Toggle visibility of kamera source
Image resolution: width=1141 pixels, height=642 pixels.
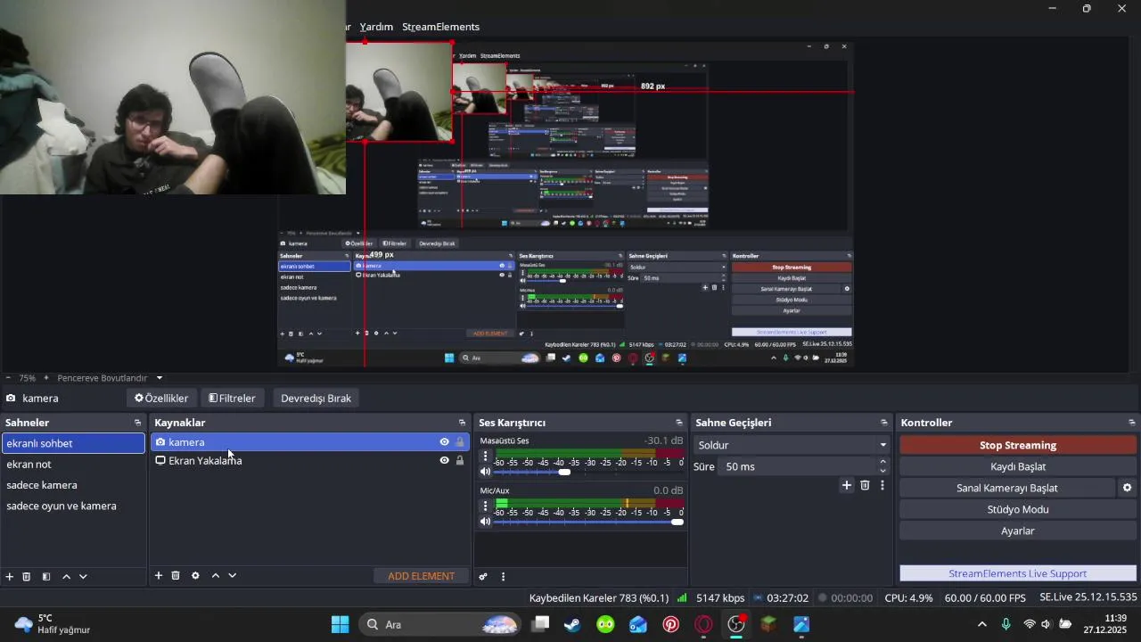[x=444, y=442]
